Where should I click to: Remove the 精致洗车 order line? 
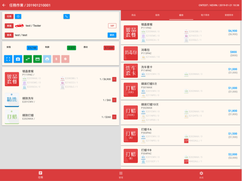click(x=114, y=100)
